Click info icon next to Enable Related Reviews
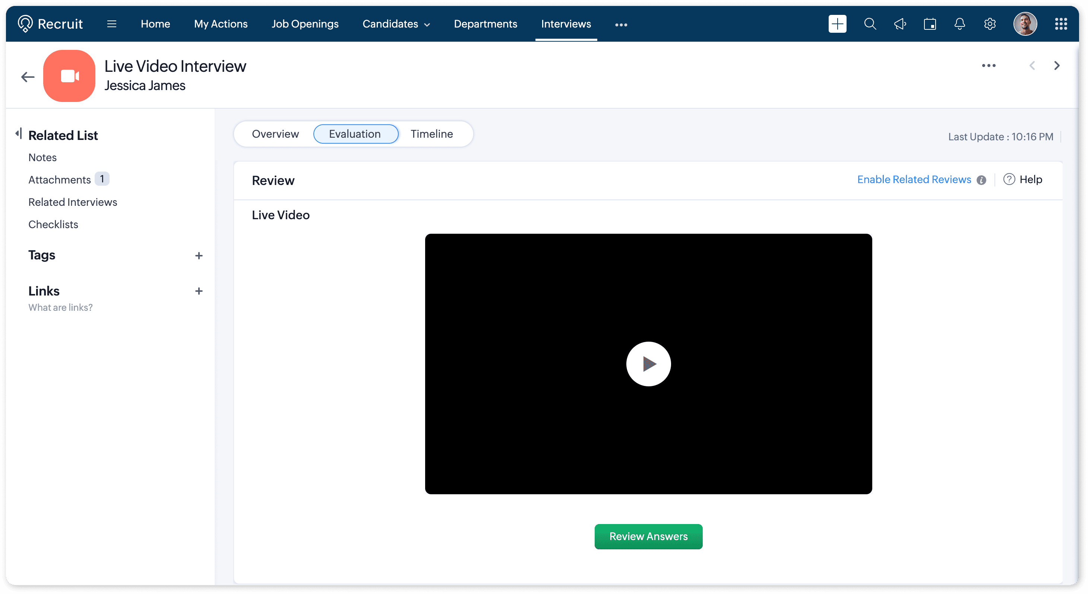The image size is (1088, 594). (981, 180)
